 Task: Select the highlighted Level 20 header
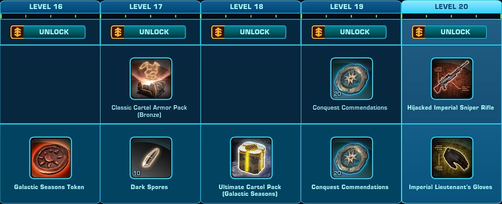(x=451, y=7)
